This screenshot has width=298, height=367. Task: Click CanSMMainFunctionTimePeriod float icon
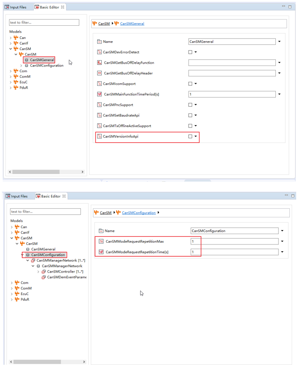click(99, 94)
